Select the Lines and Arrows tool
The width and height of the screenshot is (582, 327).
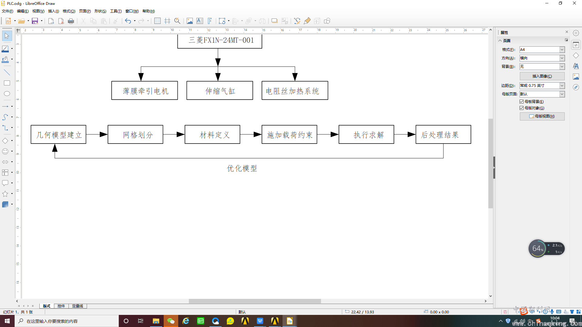(5, 106)
